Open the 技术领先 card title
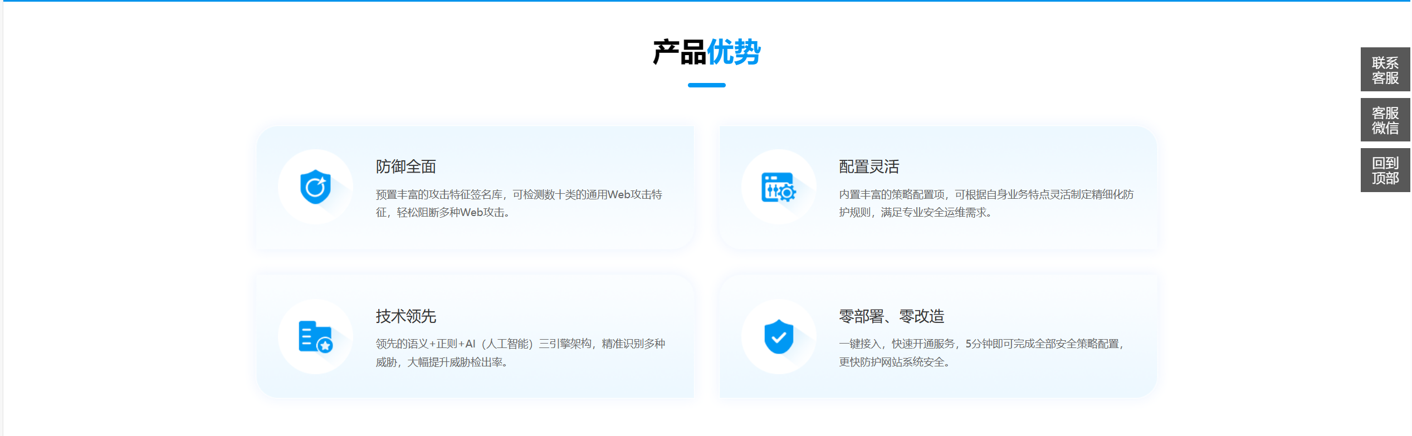 tap(405, 316)
